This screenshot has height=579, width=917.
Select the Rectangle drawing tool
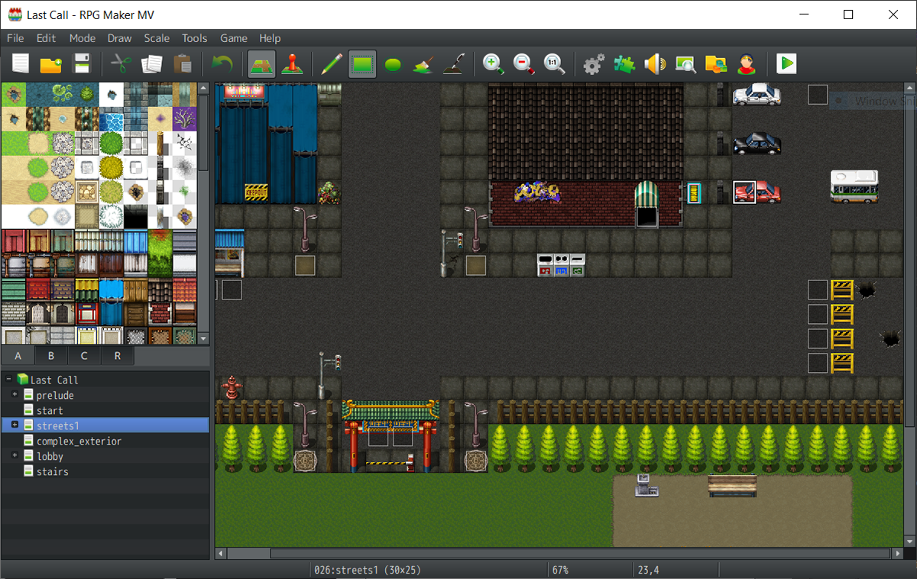(361, 64)
